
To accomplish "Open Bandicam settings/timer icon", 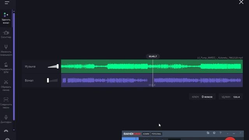I will pyautogui.click(x=214, y=133).
